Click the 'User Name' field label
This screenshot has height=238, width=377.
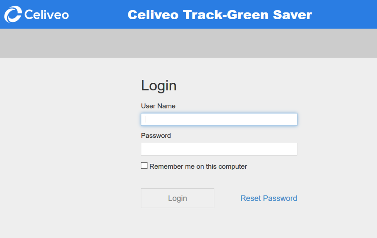tap(158, 106)
